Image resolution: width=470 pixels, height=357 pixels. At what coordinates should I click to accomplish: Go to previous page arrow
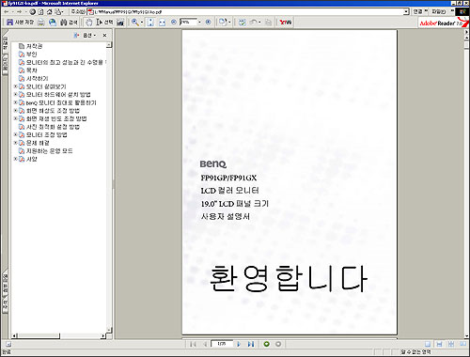point(205,344)
